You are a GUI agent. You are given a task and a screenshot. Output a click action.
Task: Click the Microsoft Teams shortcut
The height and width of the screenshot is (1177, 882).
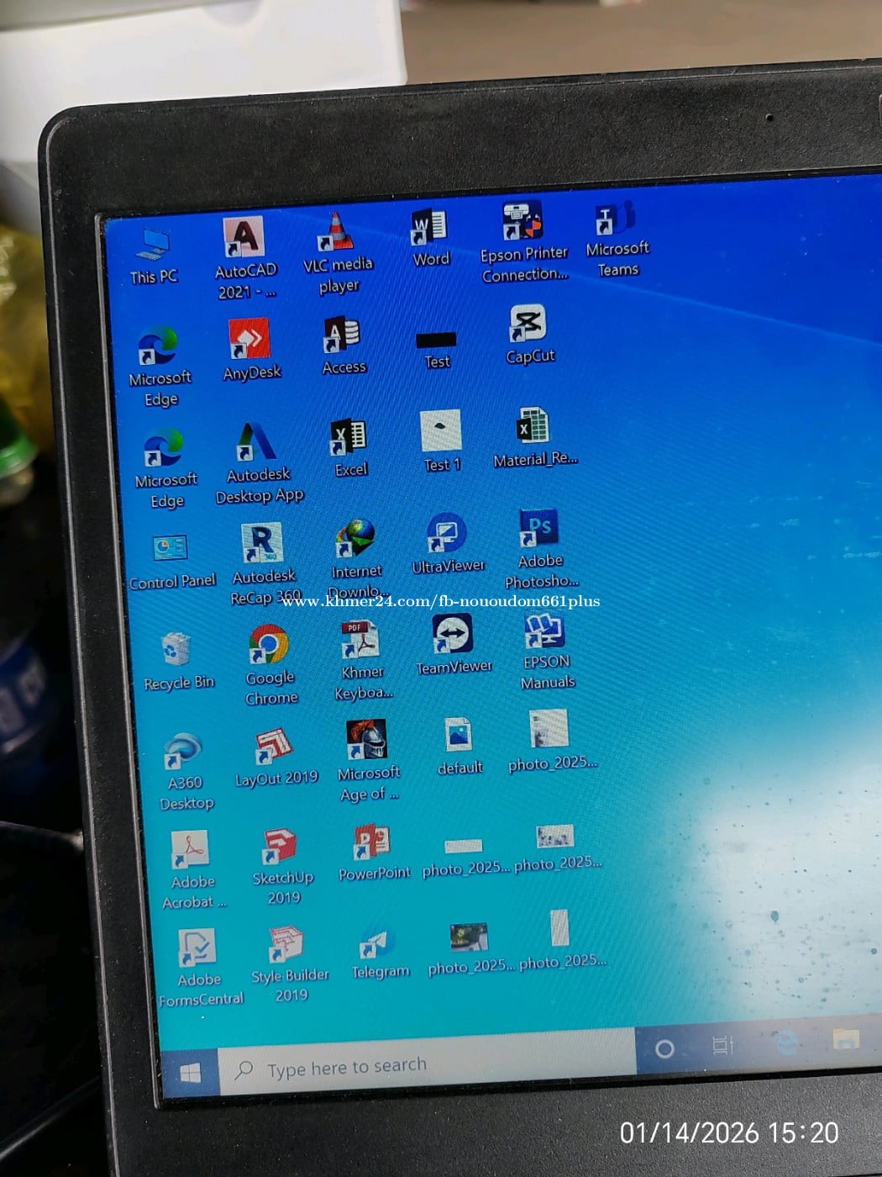616,219
